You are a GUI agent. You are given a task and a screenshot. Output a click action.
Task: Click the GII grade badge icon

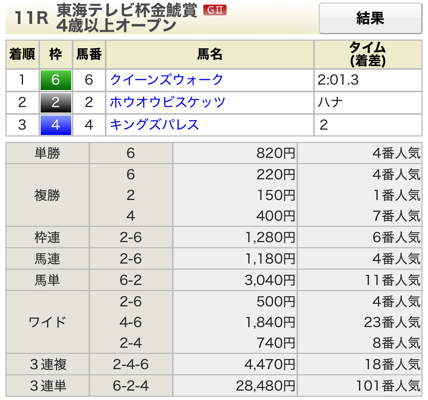coord(215,10)
